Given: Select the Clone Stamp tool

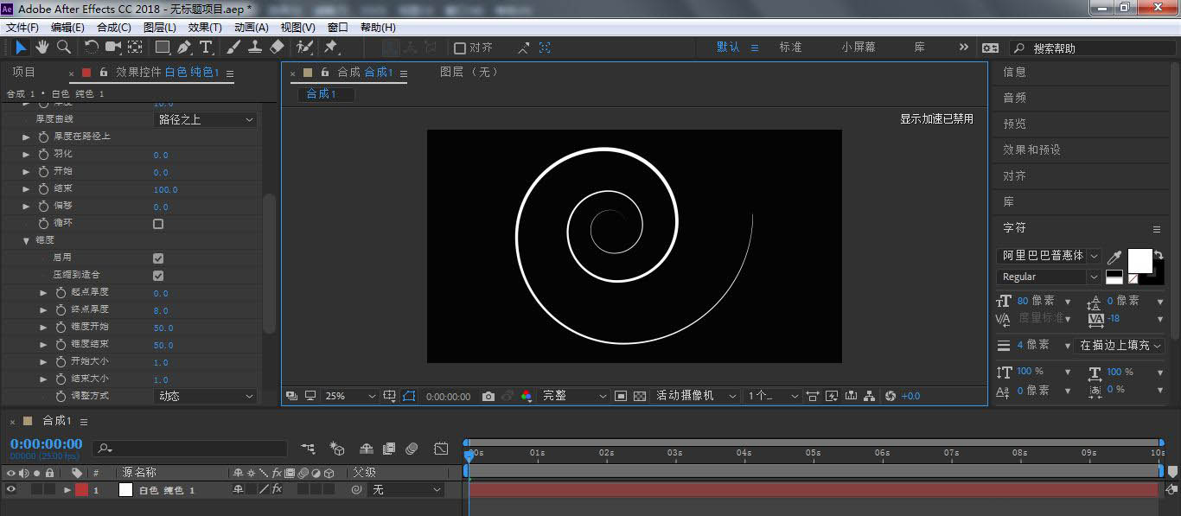Looking at the screenshot, I should [x=255, y=48].
